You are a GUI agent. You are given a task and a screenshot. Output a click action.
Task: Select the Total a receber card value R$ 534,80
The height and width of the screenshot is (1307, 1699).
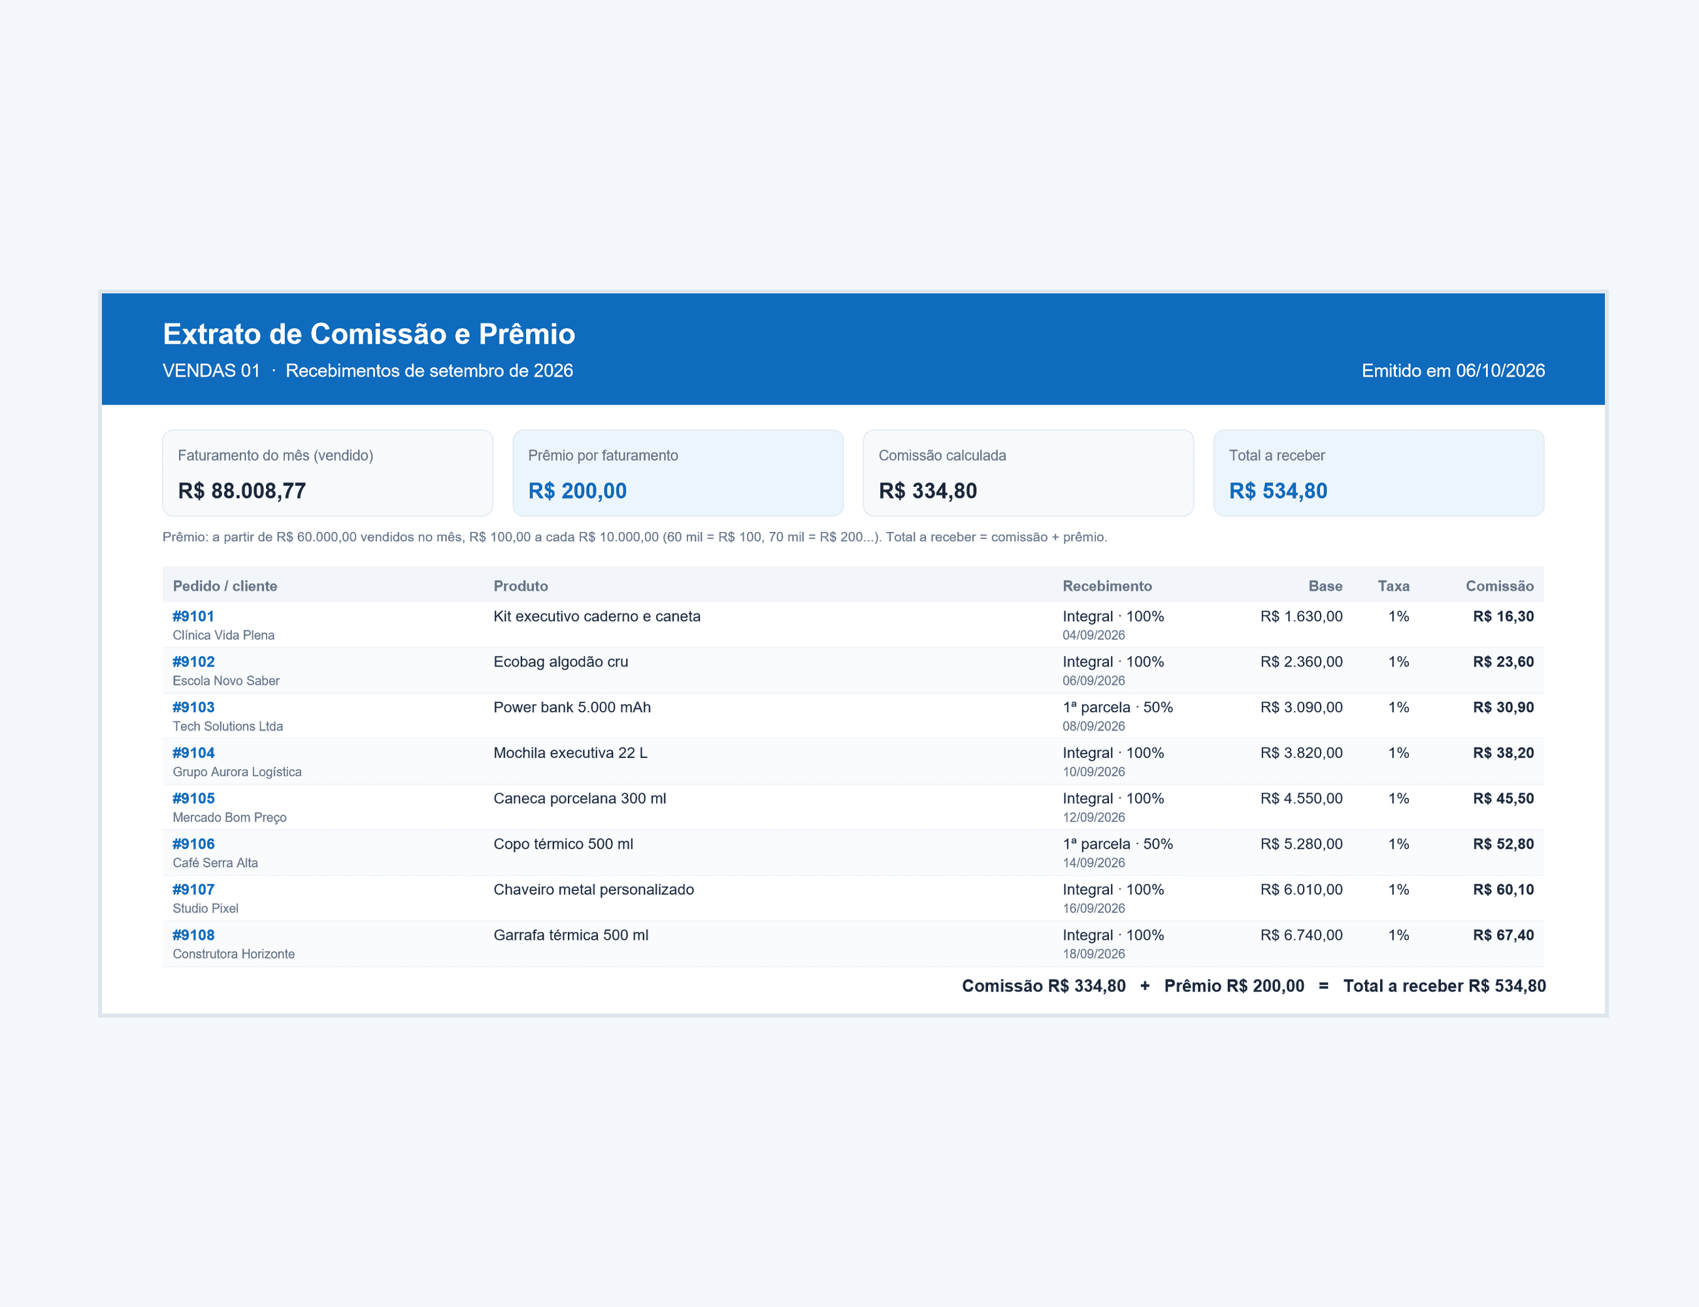click(x=1278, y=491)
